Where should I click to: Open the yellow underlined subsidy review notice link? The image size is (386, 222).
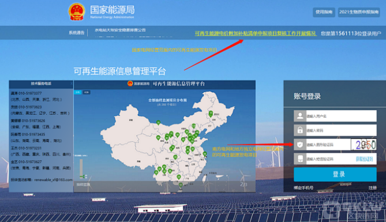(255, 33)
